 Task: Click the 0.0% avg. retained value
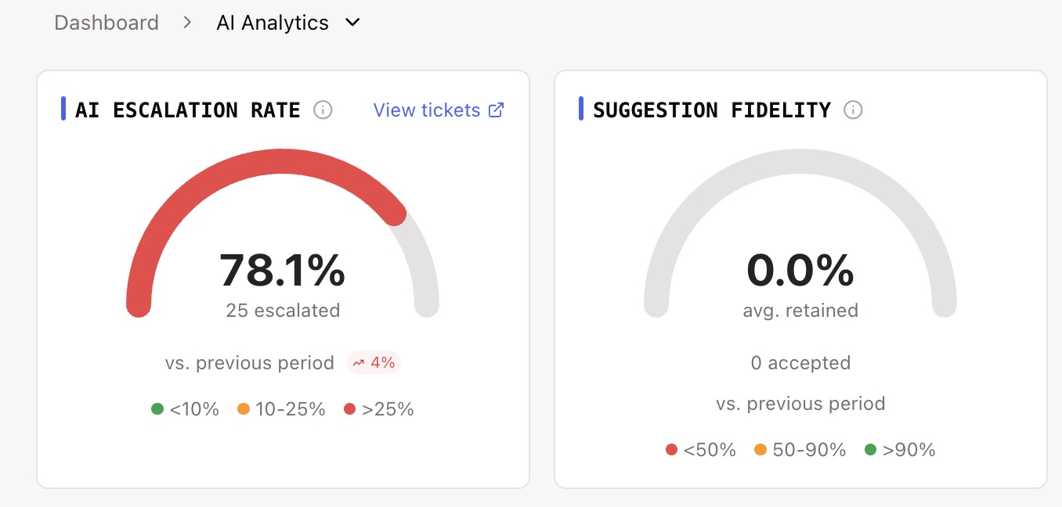pos(800,271)
